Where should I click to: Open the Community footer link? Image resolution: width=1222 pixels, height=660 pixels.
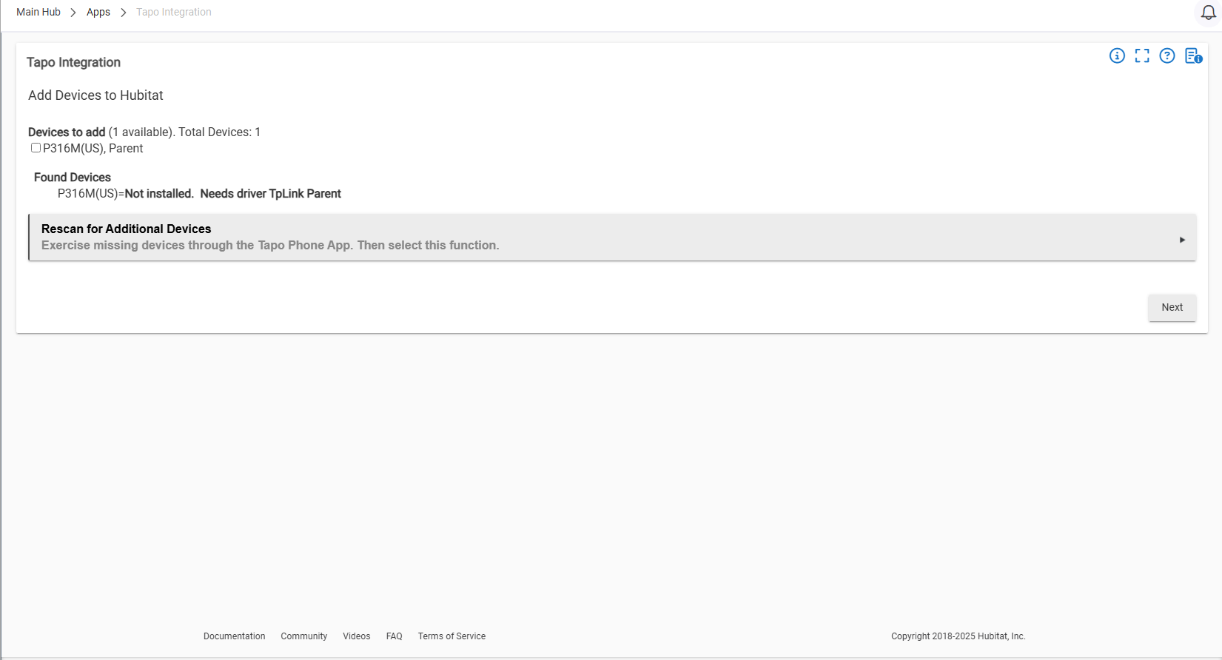click(303, 636)
